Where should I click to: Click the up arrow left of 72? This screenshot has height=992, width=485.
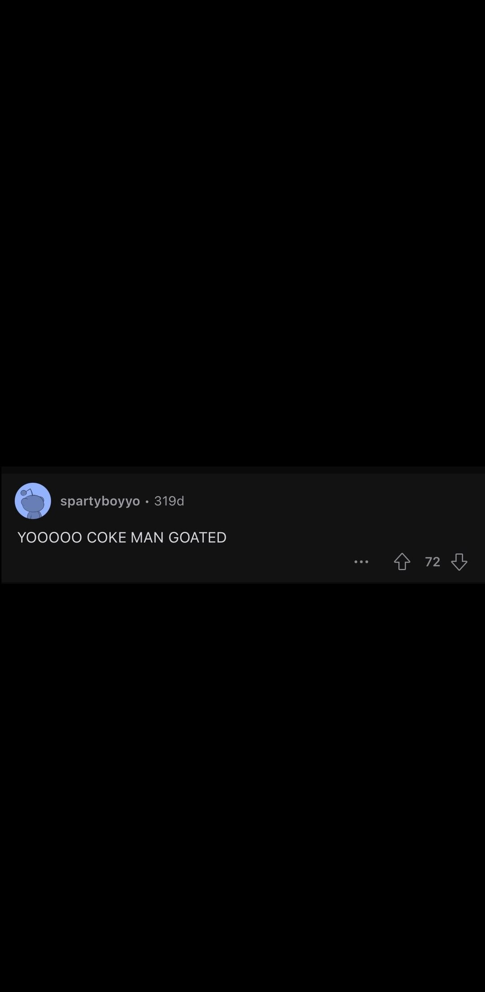402,562
